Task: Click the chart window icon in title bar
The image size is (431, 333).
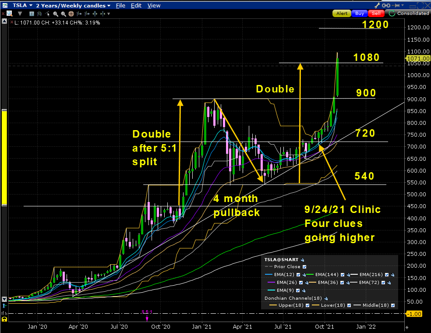Action: pyautogui.click(x=5, y=5)
